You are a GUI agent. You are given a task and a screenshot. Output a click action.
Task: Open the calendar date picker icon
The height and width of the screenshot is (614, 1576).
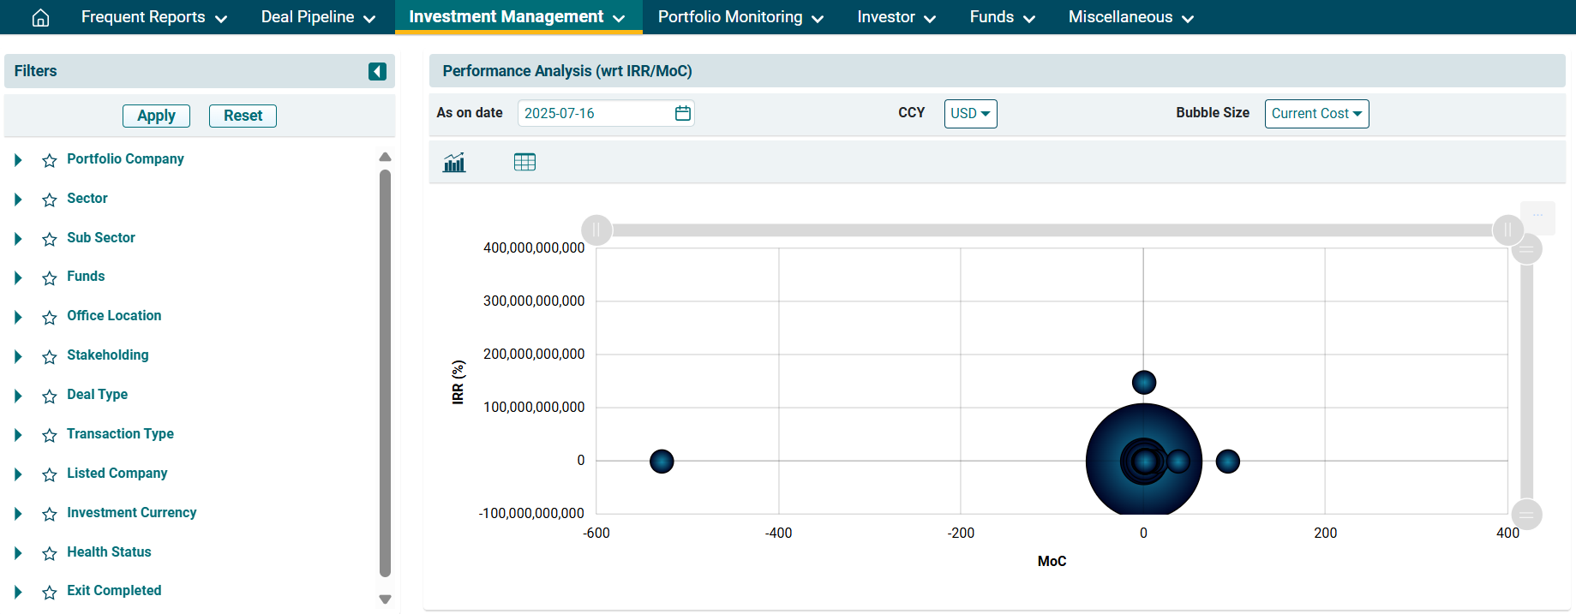(682, 113)
